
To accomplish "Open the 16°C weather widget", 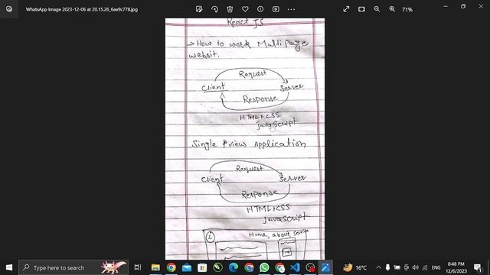I will pos(354,267).
